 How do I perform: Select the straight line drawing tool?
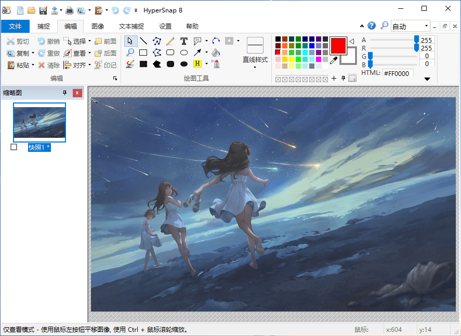click(143, 41)
